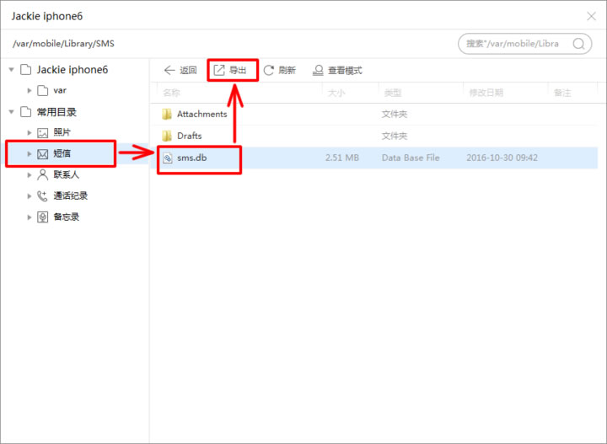This screenshot has height=444, width=607.
Task: Click the Attachments folder icon
Action: (167, 114)
